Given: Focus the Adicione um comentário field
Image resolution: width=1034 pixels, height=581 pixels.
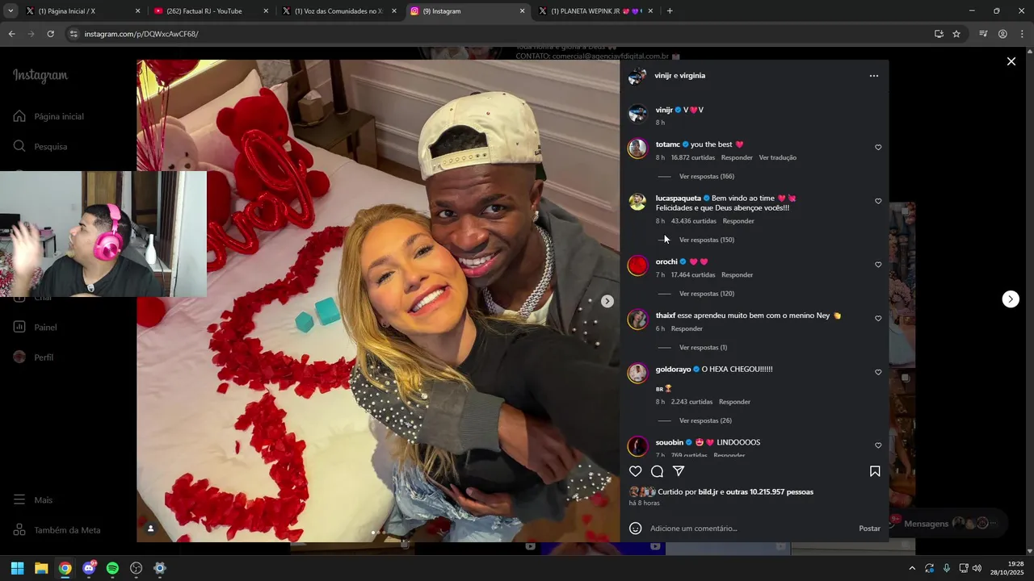Looking at the screenshot, I should tap(751, 529).
